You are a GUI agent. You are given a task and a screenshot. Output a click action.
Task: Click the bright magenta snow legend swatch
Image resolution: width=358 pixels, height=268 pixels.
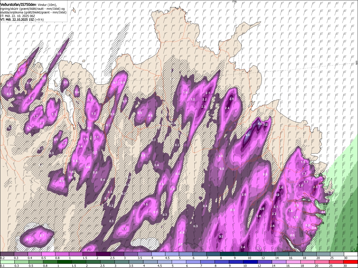pyautogui.click(x=48, y=254)
